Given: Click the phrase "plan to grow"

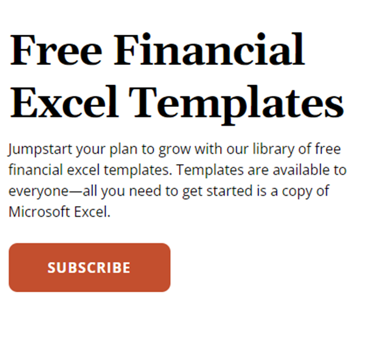Looking at the screenshot, I should [150, 150].
